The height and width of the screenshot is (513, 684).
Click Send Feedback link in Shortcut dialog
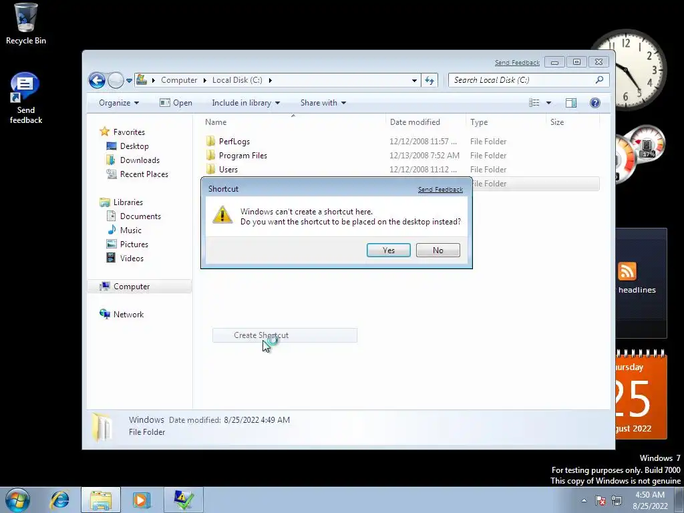tap(440, 189)
